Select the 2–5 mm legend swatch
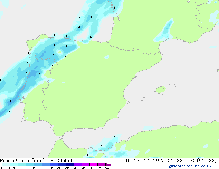Screen dimensions: 219x169 (30, 165)
